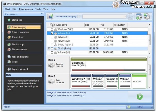Open the incremental imaging combo box

[104, 16]
